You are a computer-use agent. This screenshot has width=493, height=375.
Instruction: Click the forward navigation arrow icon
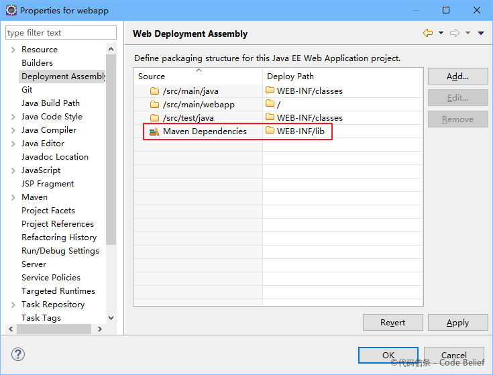tap(454, 33)
